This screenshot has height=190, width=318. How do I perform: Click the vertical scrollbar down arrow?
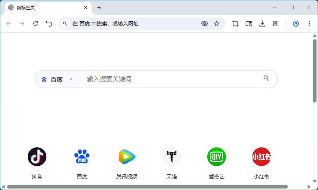point(315,181)
